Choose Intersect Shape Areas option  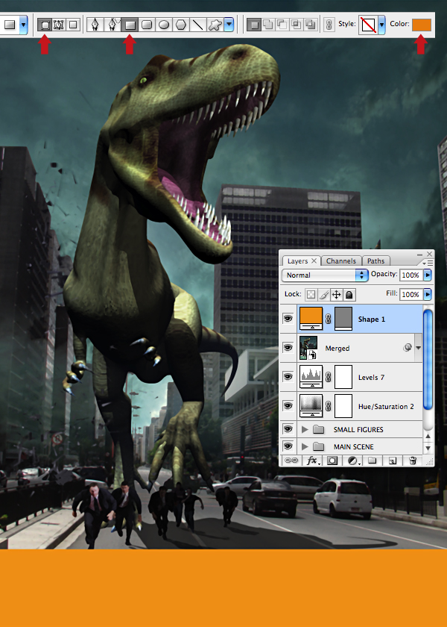pyautogui.click(x=297, y=25)
